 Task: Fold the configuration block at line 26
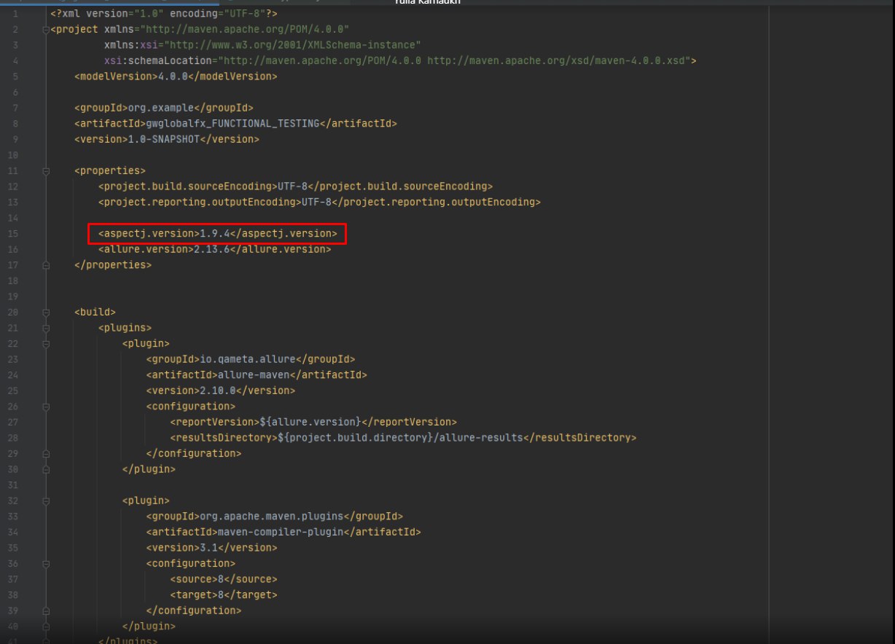point(47,407)
